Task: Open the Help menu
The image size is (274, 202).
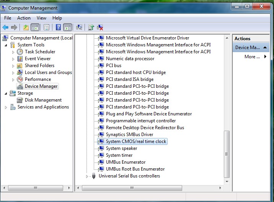Action: [x=57, y=18]
